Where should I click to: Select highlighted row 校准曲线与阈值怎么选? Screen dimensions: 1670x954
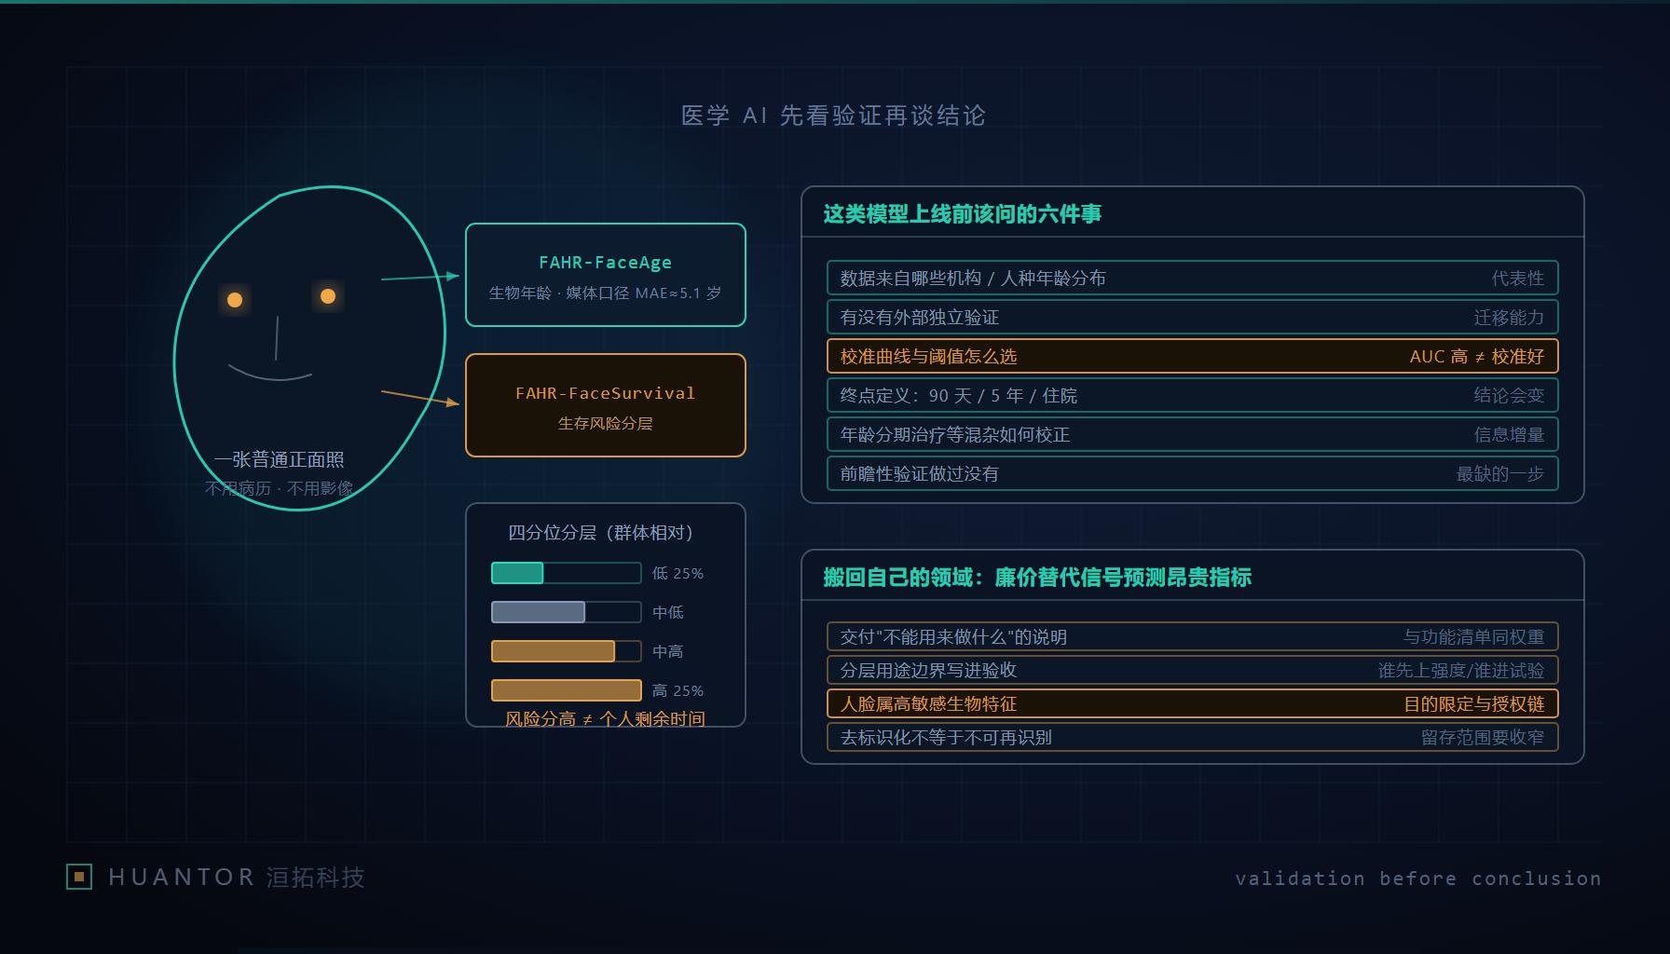(x=1193, y=356)
